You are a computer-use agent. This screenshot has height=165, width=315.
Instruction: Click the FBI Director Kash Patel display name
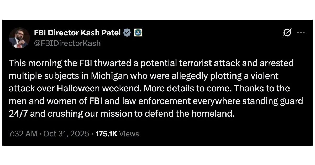pyautogui.click(x=77, y=33)
